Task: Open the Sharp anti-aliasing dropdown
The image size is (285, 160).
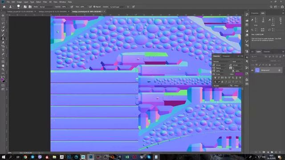Action: tap(238, 86)
